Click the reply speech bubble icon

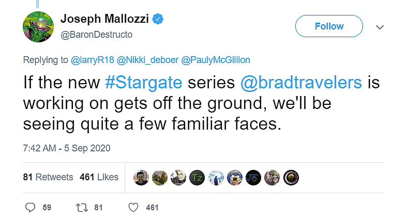(31, 207)
